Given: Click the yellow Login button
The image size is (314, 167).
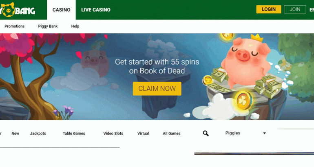Looking at the screenshot, I should pyautogui.click(x=269, y=9).
